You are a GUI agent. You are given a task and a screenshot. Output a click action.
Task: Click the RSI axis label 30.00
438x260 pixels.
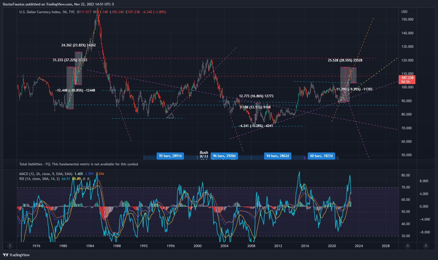(x=405, y=236)
